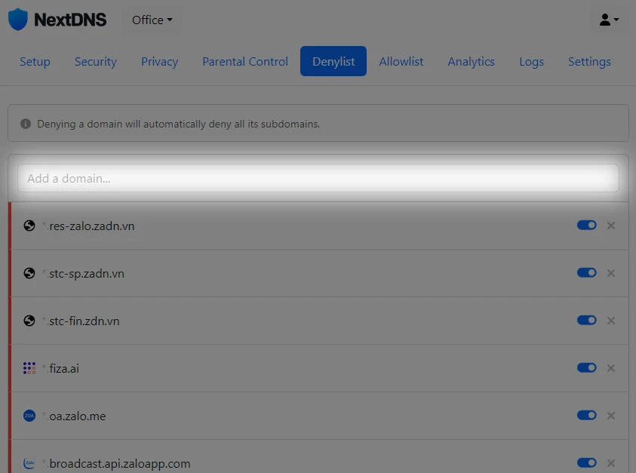
Task: Delete fiza.ai entry using the X
Action: 611,368
